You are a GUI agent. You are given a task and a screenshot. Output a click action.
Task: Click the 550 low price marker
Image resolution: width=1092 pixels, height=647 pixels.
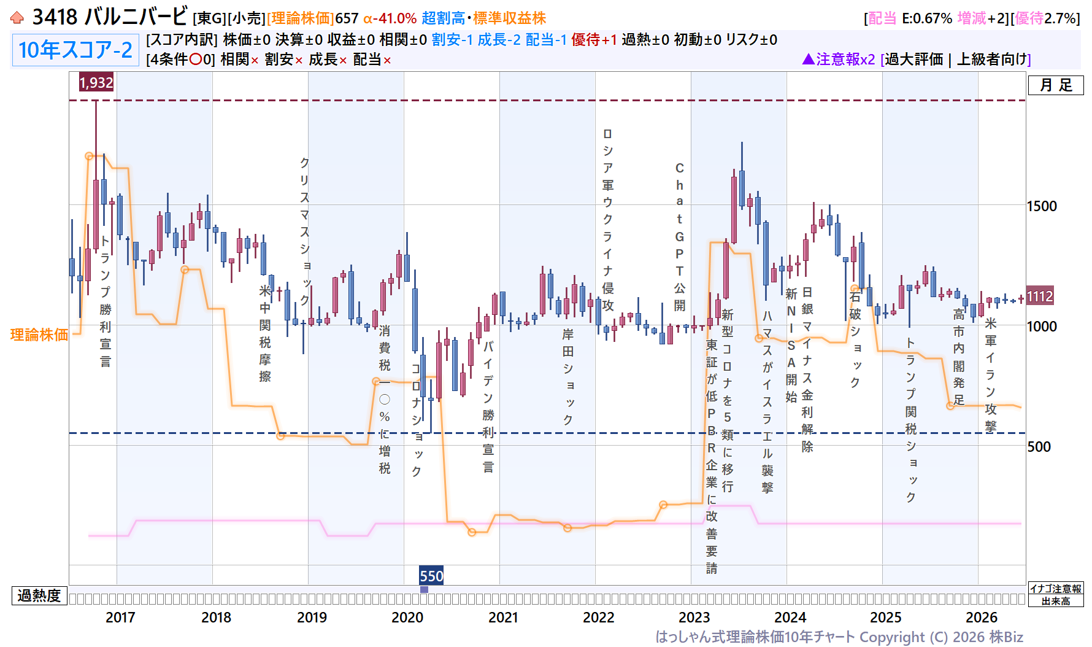431,576
